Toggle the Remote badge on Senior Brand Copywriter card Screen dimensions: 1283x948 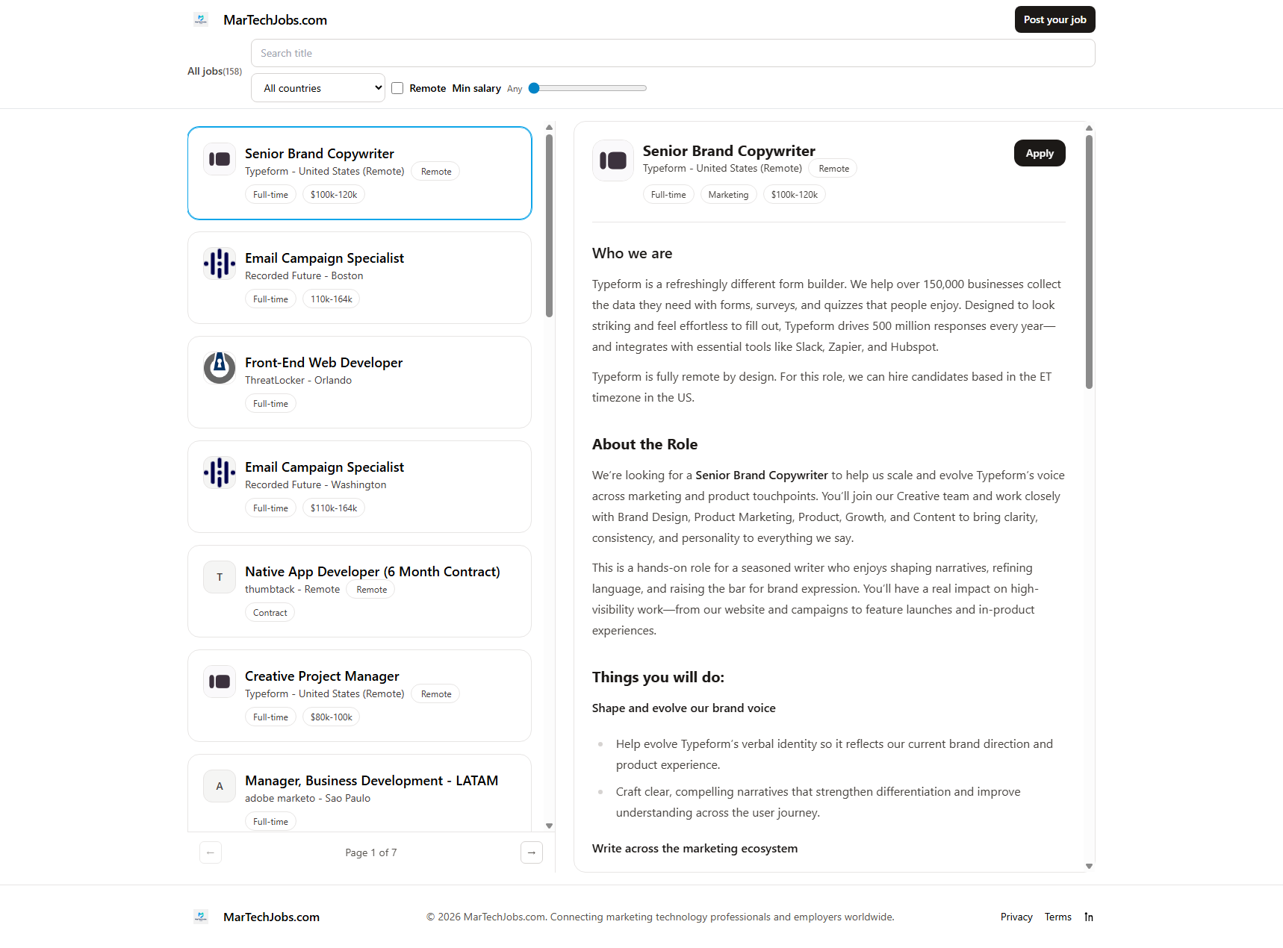pyautogui.click(x=435, y=171)
